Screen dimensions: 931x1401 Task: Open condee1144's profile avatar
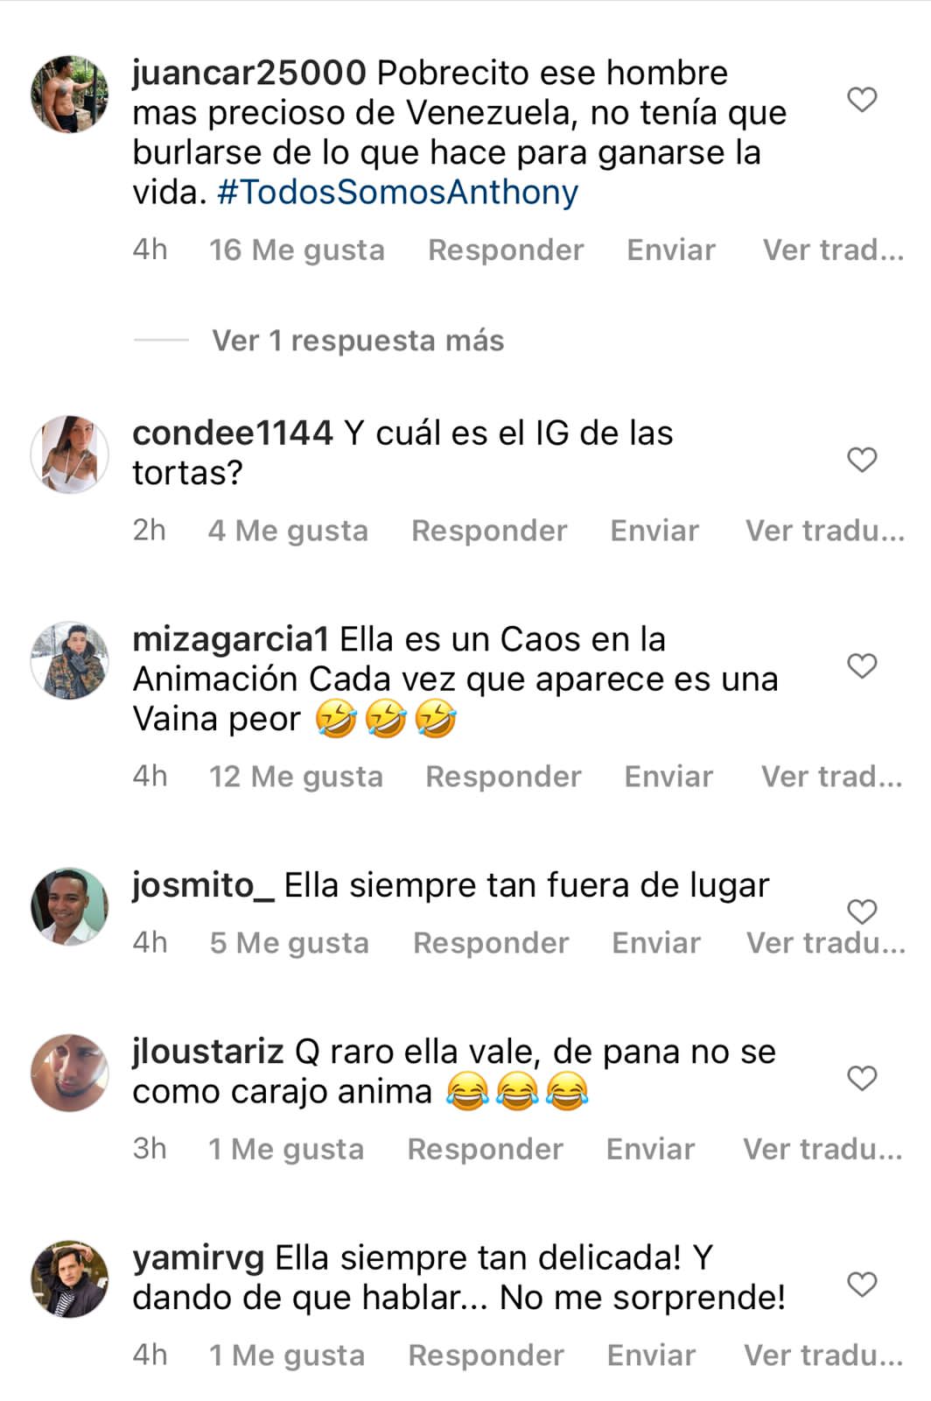(x=70, y=454)
